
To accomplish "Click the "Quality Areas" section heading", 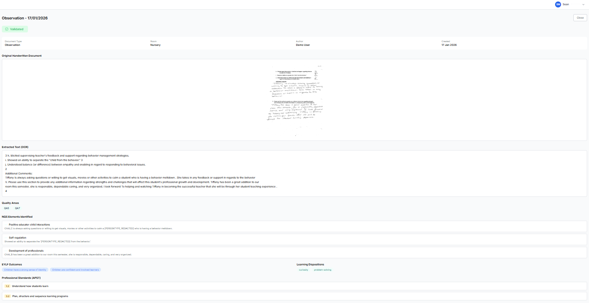I will pos(10,203).
